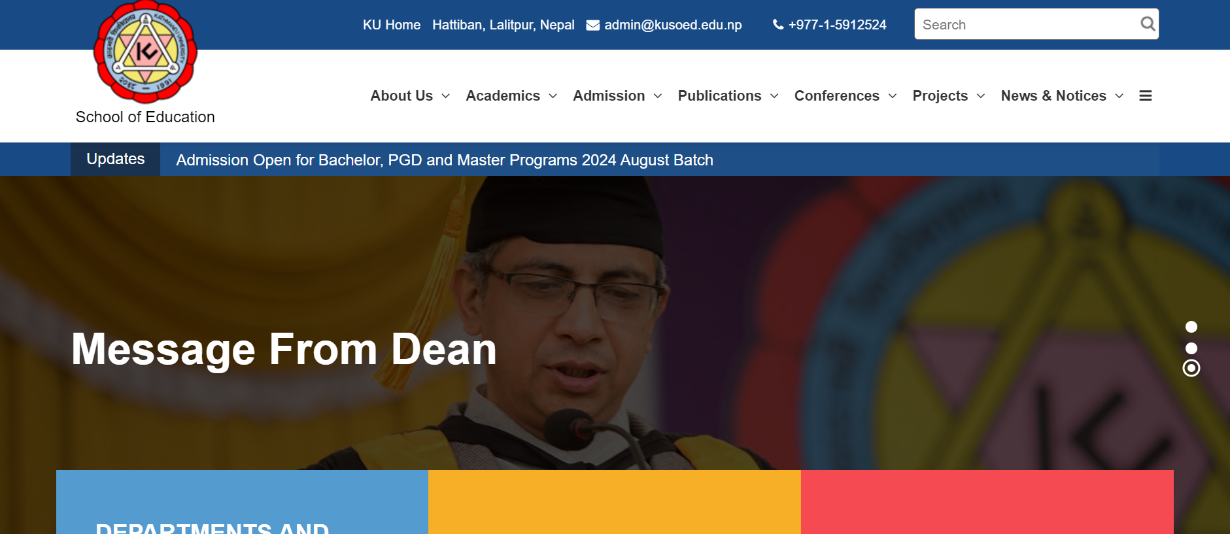Open the Admission Open 2024 August Batch notice
This screenshot has height=534, width=1230.
[x=445, y=160]
